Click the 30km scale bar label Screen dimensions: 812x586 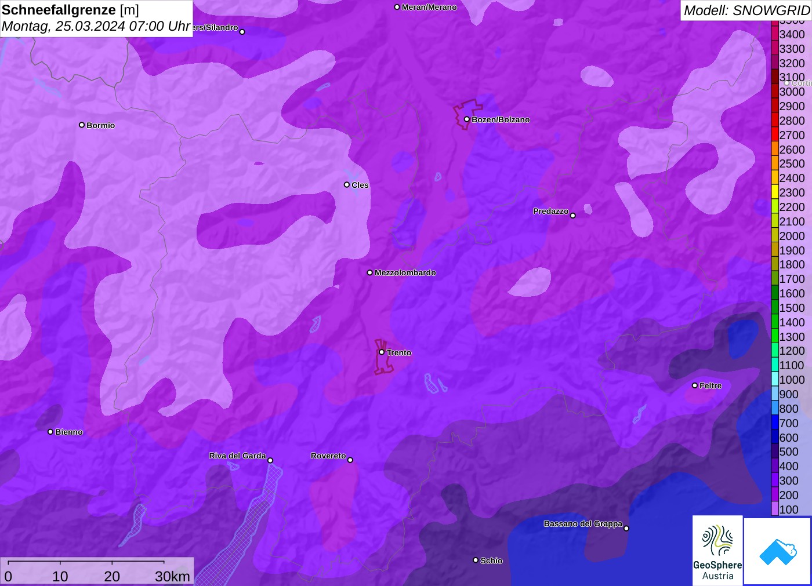point(172,576)
